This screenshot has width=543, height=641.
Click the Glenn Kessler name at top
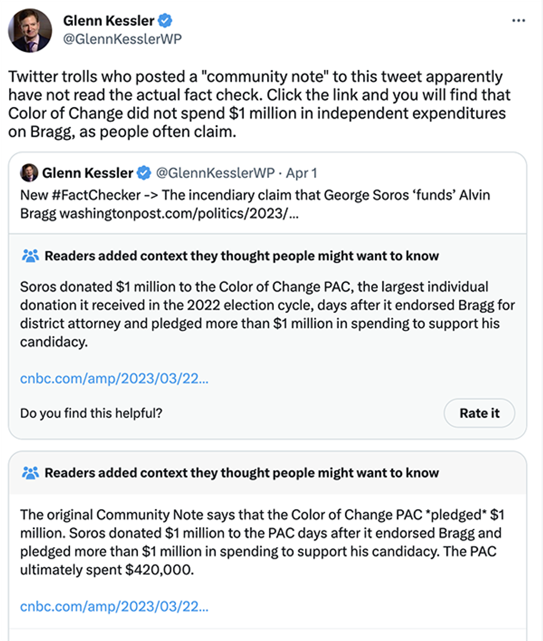pyautogui.click(x=108, y=21)
